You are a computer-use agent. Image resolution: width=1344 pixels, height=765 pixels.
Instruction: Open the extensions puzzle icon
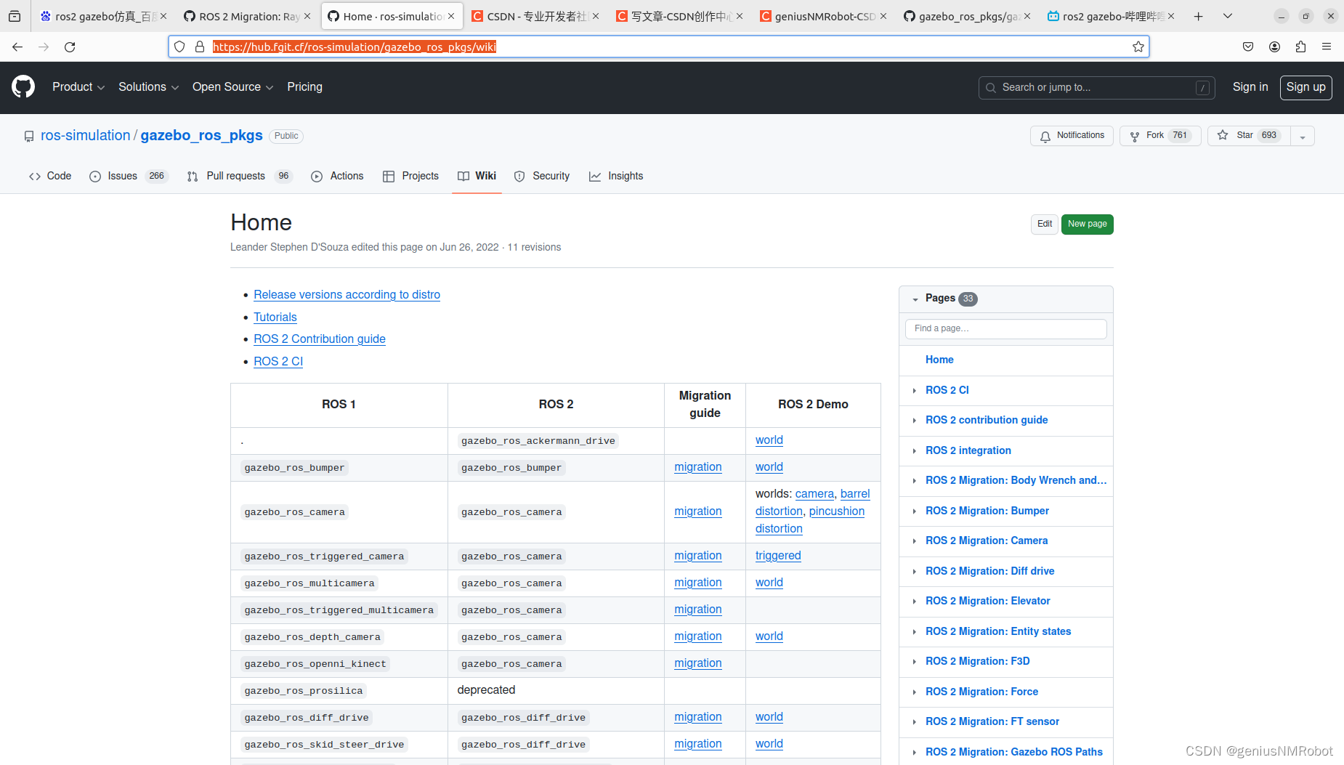coord(1300,46)
